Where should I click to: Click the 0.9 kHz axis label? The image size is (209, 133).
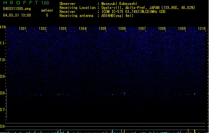coord(3,76)
